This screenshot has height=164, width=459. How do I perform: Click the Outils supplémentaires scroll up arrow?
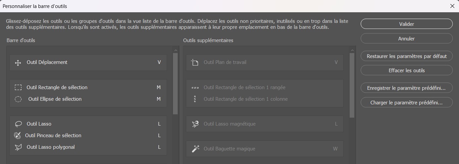[x=352, y=50]
